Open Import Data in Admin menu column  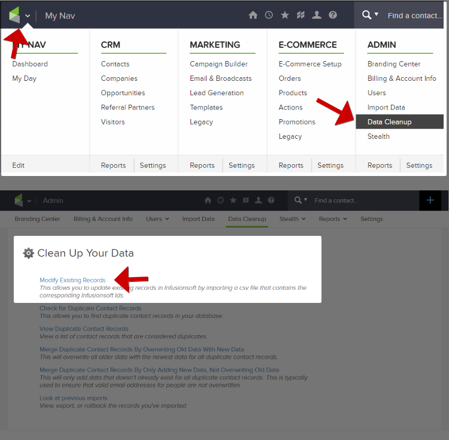(x=386, y=108)
